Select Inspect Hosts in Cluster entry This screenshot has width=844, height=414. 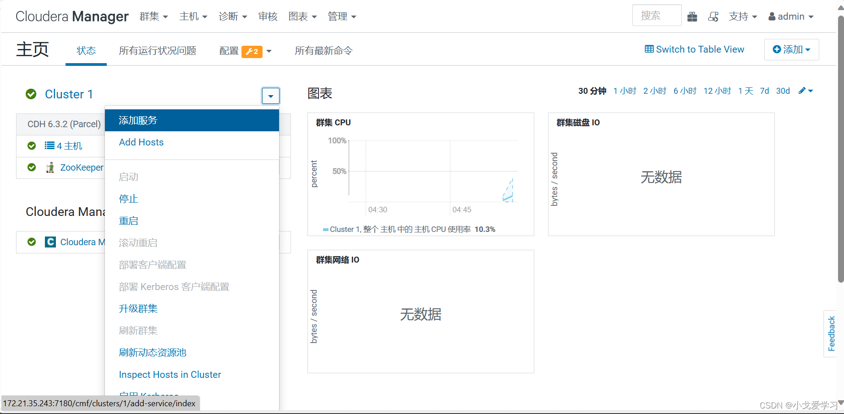point(192,375)
